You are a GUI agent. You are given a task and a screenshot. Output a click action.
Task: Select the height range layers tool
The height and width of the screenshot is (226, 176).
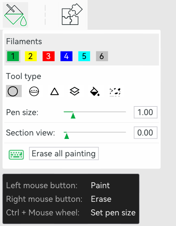click(75, 91)
